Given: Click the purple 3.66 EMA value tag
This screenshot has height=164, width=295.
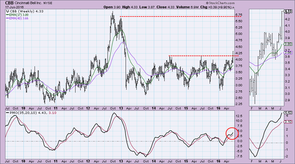Looking at the screenshot, I should 287,52.
